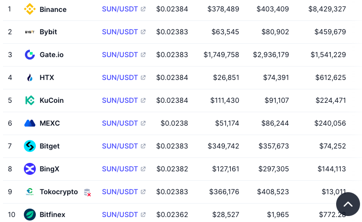This screenshot has width=362, height=222.
Task: Click the Bybit exchange logo icon
Action: point(30,32)
